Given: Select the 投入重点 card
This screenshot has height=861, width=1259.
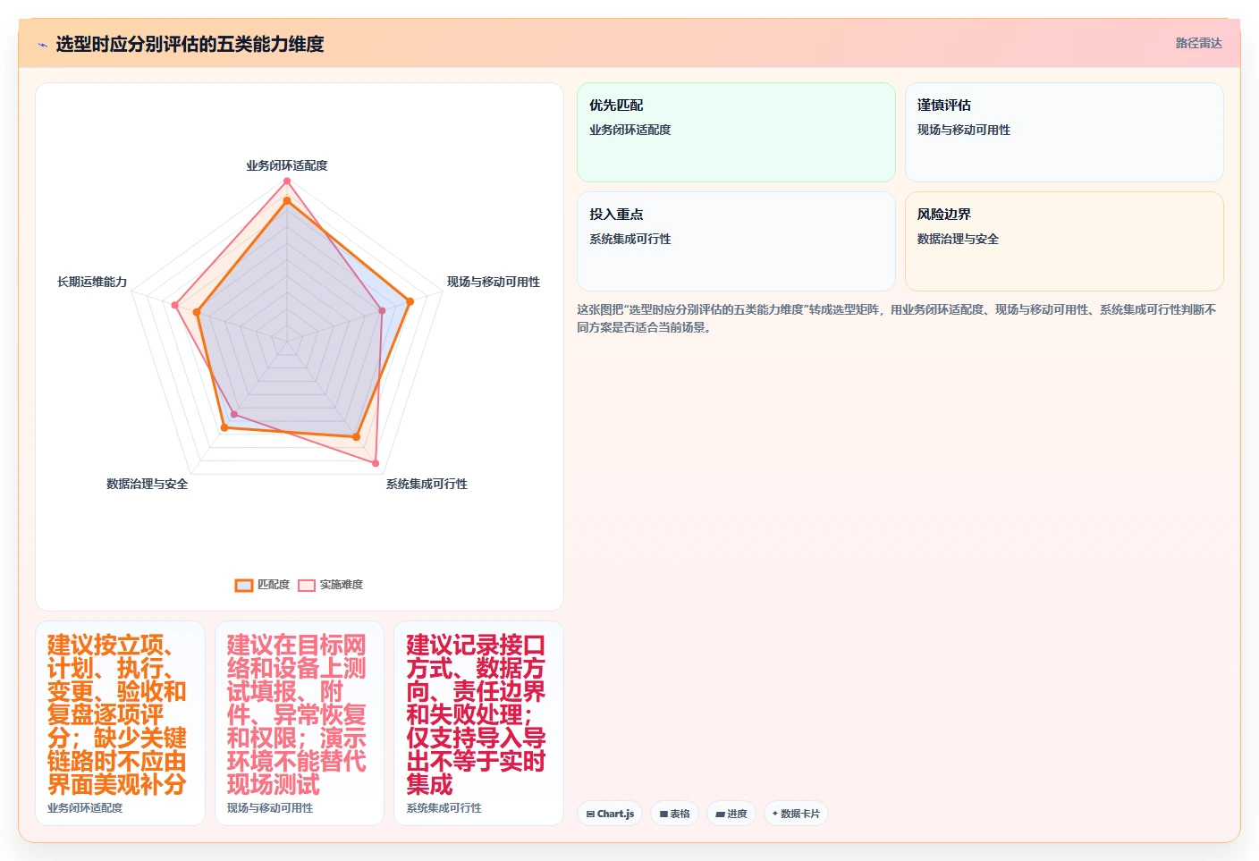Looking at the screenshot, I should click(736, 241).
